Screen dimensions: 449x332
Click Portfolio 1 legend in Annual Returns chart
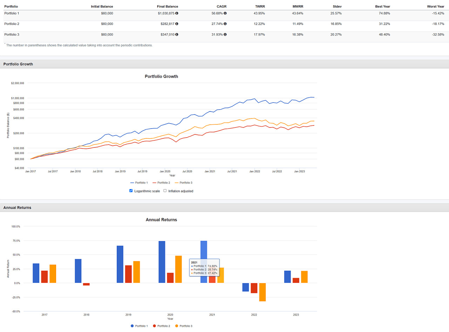[x=139, y=326]
